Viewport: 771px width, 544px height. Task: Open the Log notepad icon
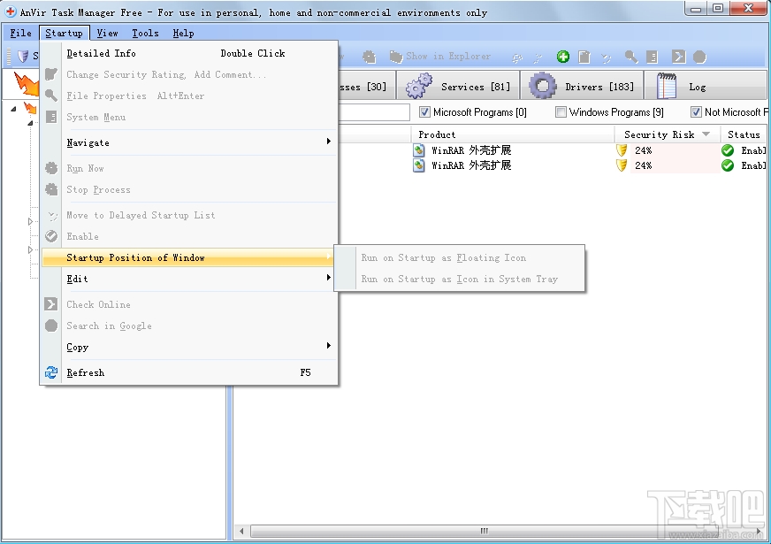click(666, 85)
